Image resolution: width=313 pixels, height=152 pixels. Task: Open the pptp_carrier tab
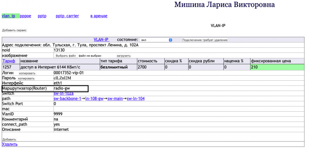click(x=67, y=16)
